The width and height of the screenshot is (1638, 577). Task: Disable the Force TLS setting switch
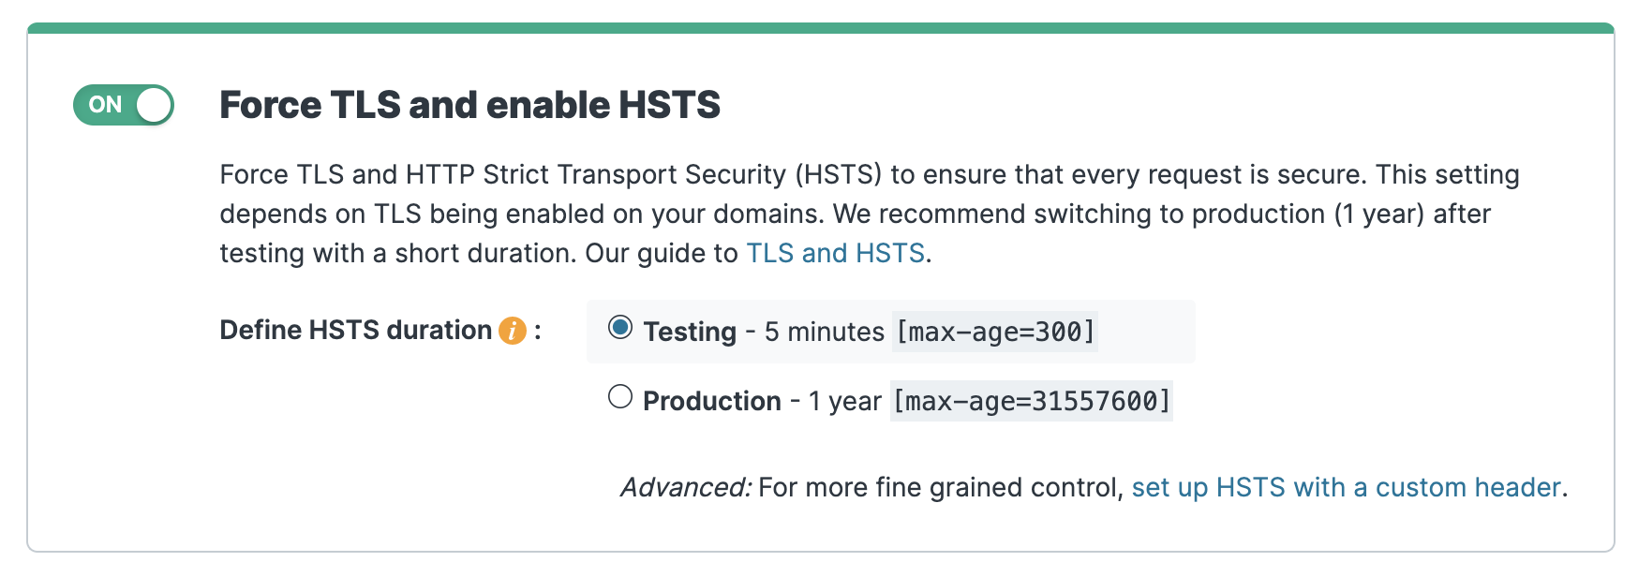[123, 105]
